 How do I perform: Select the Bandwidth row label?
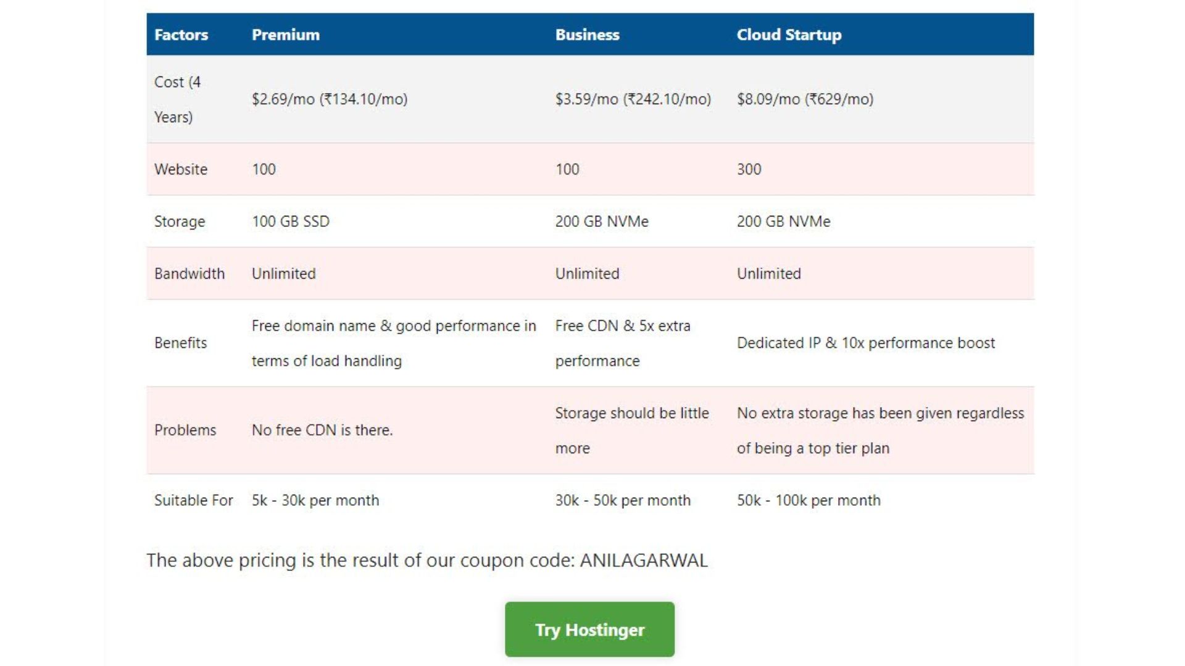click(x=190, y=273)
